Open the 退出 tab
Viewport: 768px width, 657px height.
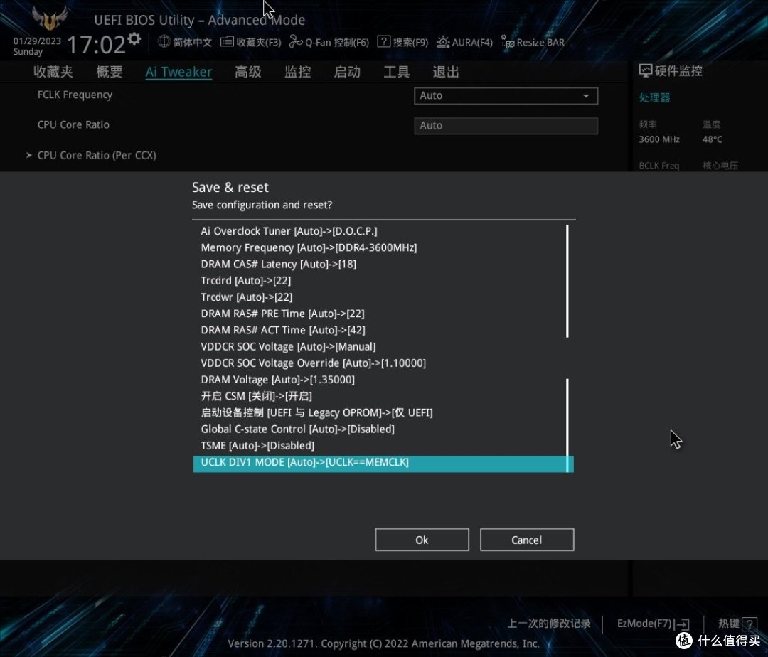pyautogui.click(x=446, y=72)
